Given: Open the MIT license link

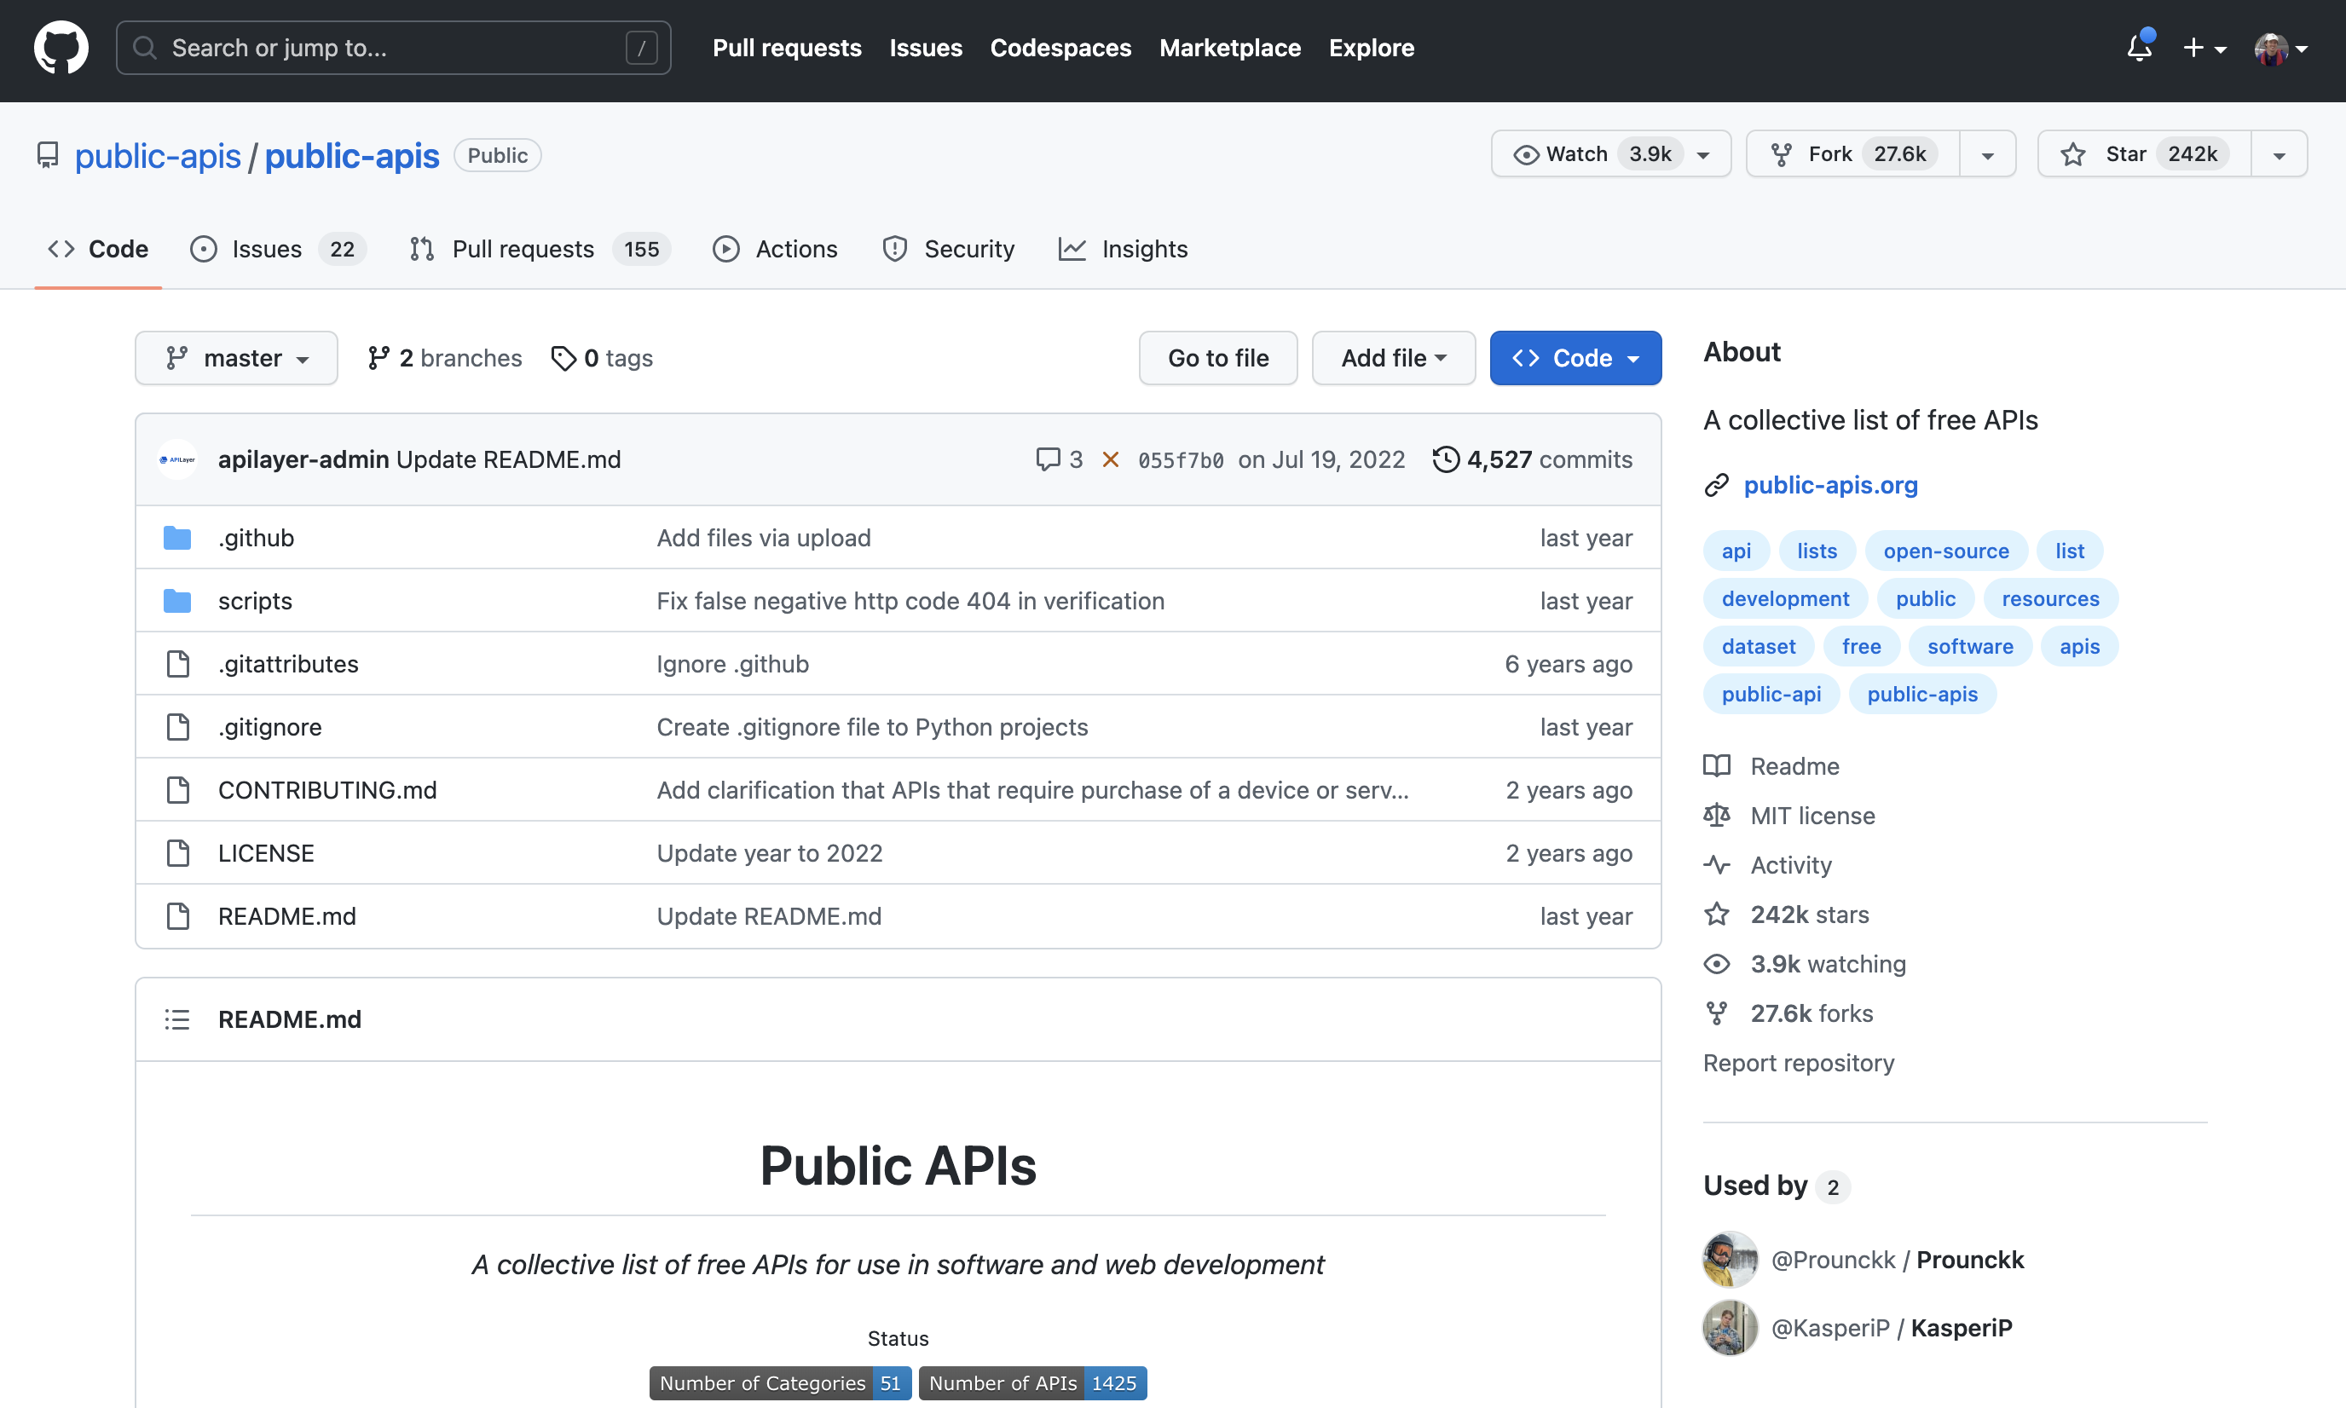Looking at the screenshot, I should tap(1790, 815).
